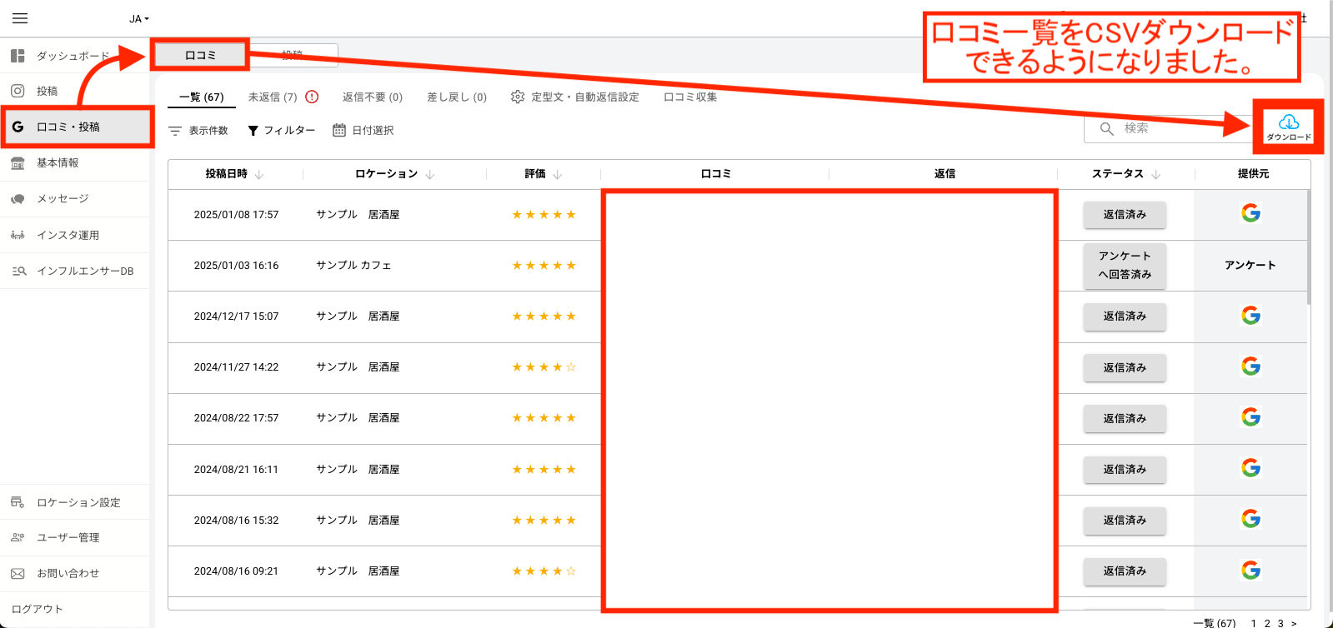Click the filter funnel icon
Screen dimensions: 1333x628
pyautogui.click(x=253, y=131)
